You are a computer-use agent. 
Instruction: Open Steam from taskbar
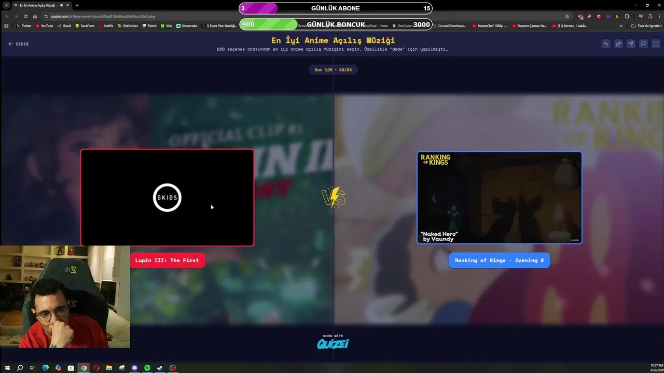[160, 368]
